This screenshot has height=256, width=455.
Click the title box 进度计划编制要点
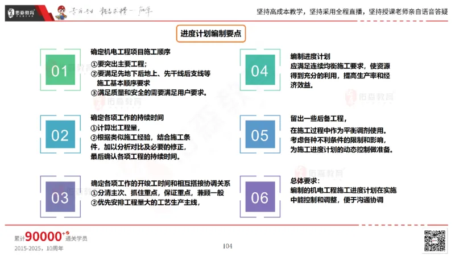pos(211,34)
